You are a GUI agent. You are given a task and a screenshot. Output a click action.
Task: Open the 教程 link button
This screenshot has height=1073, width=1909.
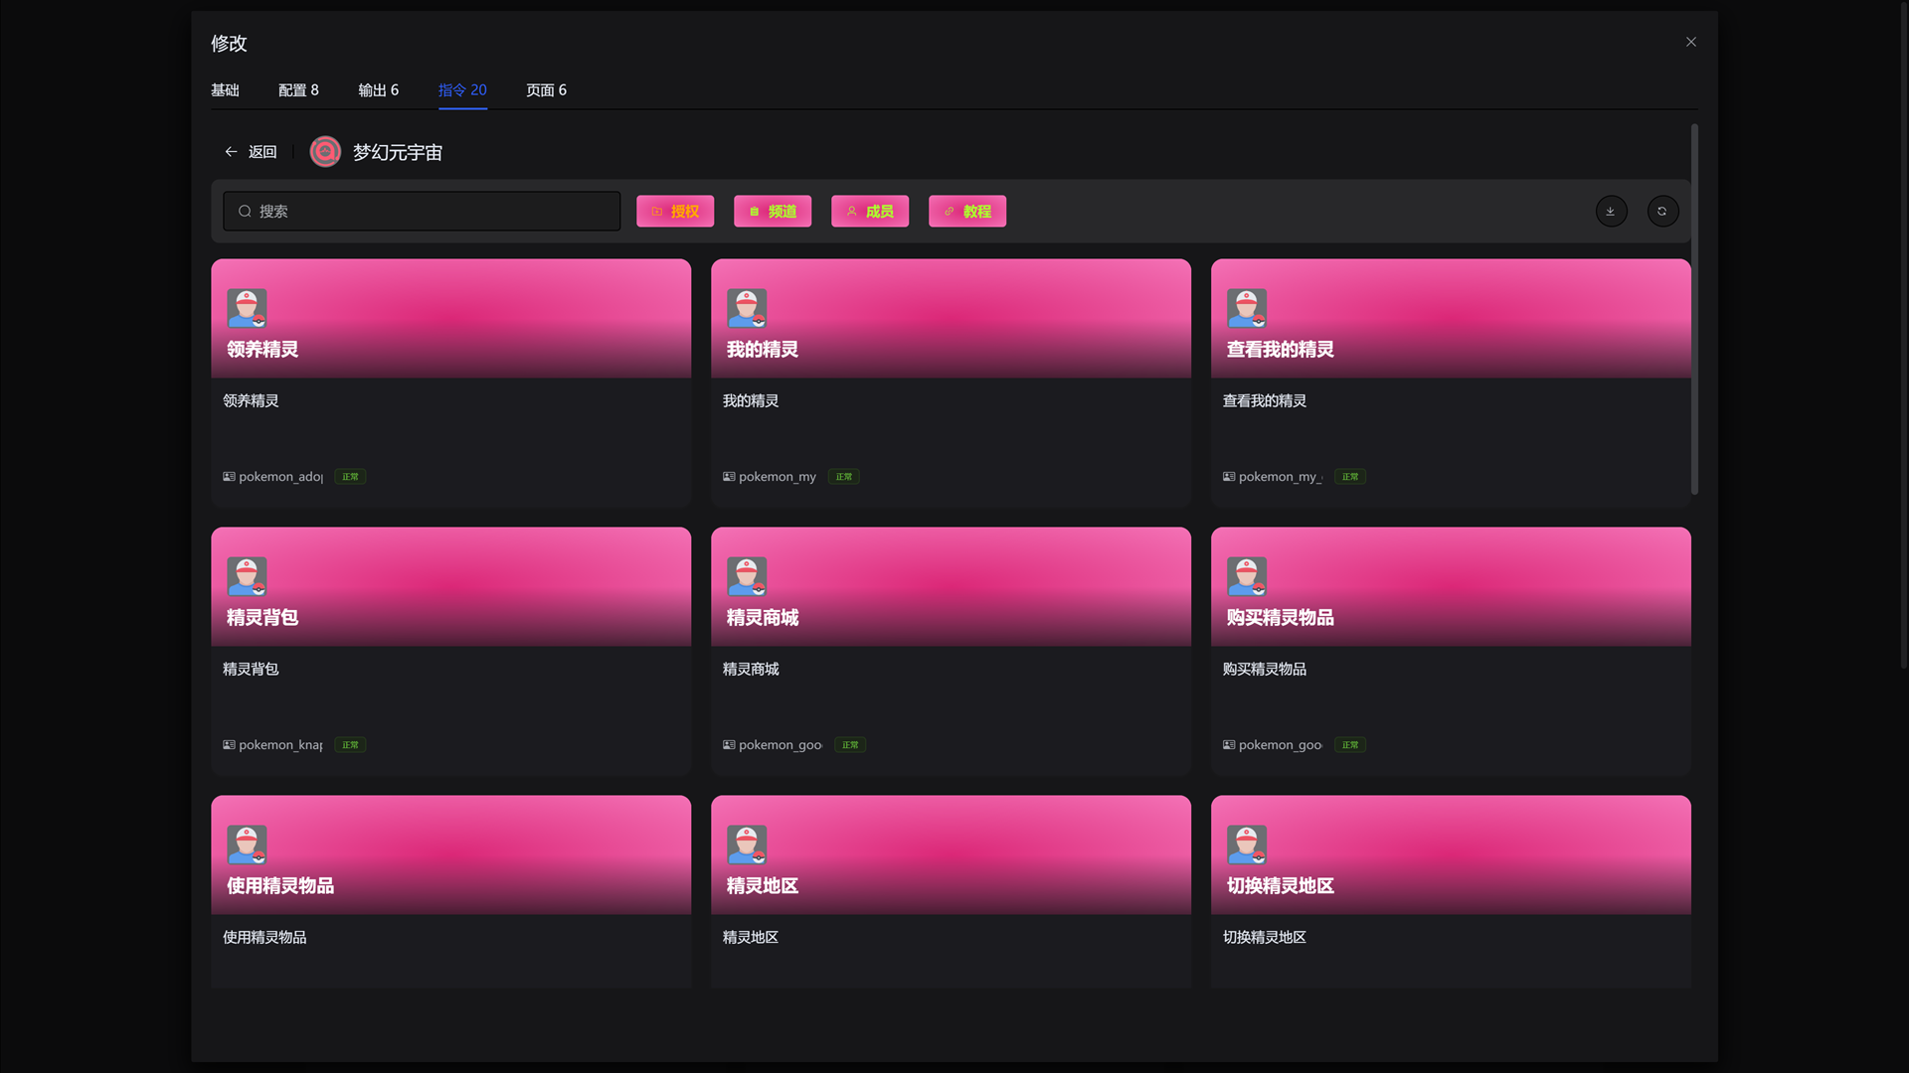click(967, 212)
